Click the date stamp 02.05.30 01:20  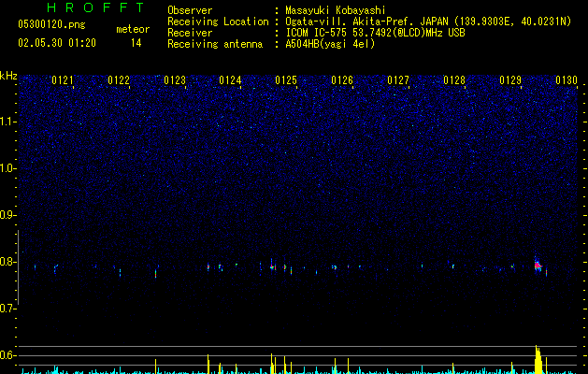57,43
